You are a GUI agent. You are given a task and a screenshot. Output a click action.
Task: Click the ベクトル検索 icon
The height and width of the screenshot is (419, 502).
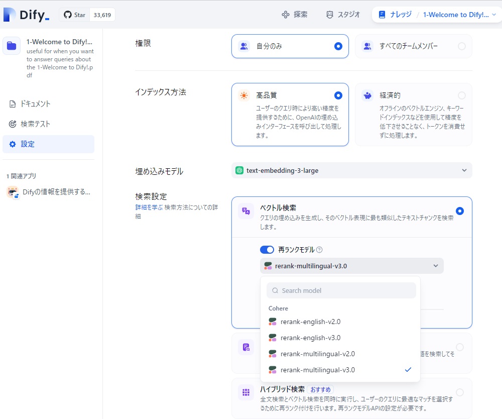tap(246, 211)
